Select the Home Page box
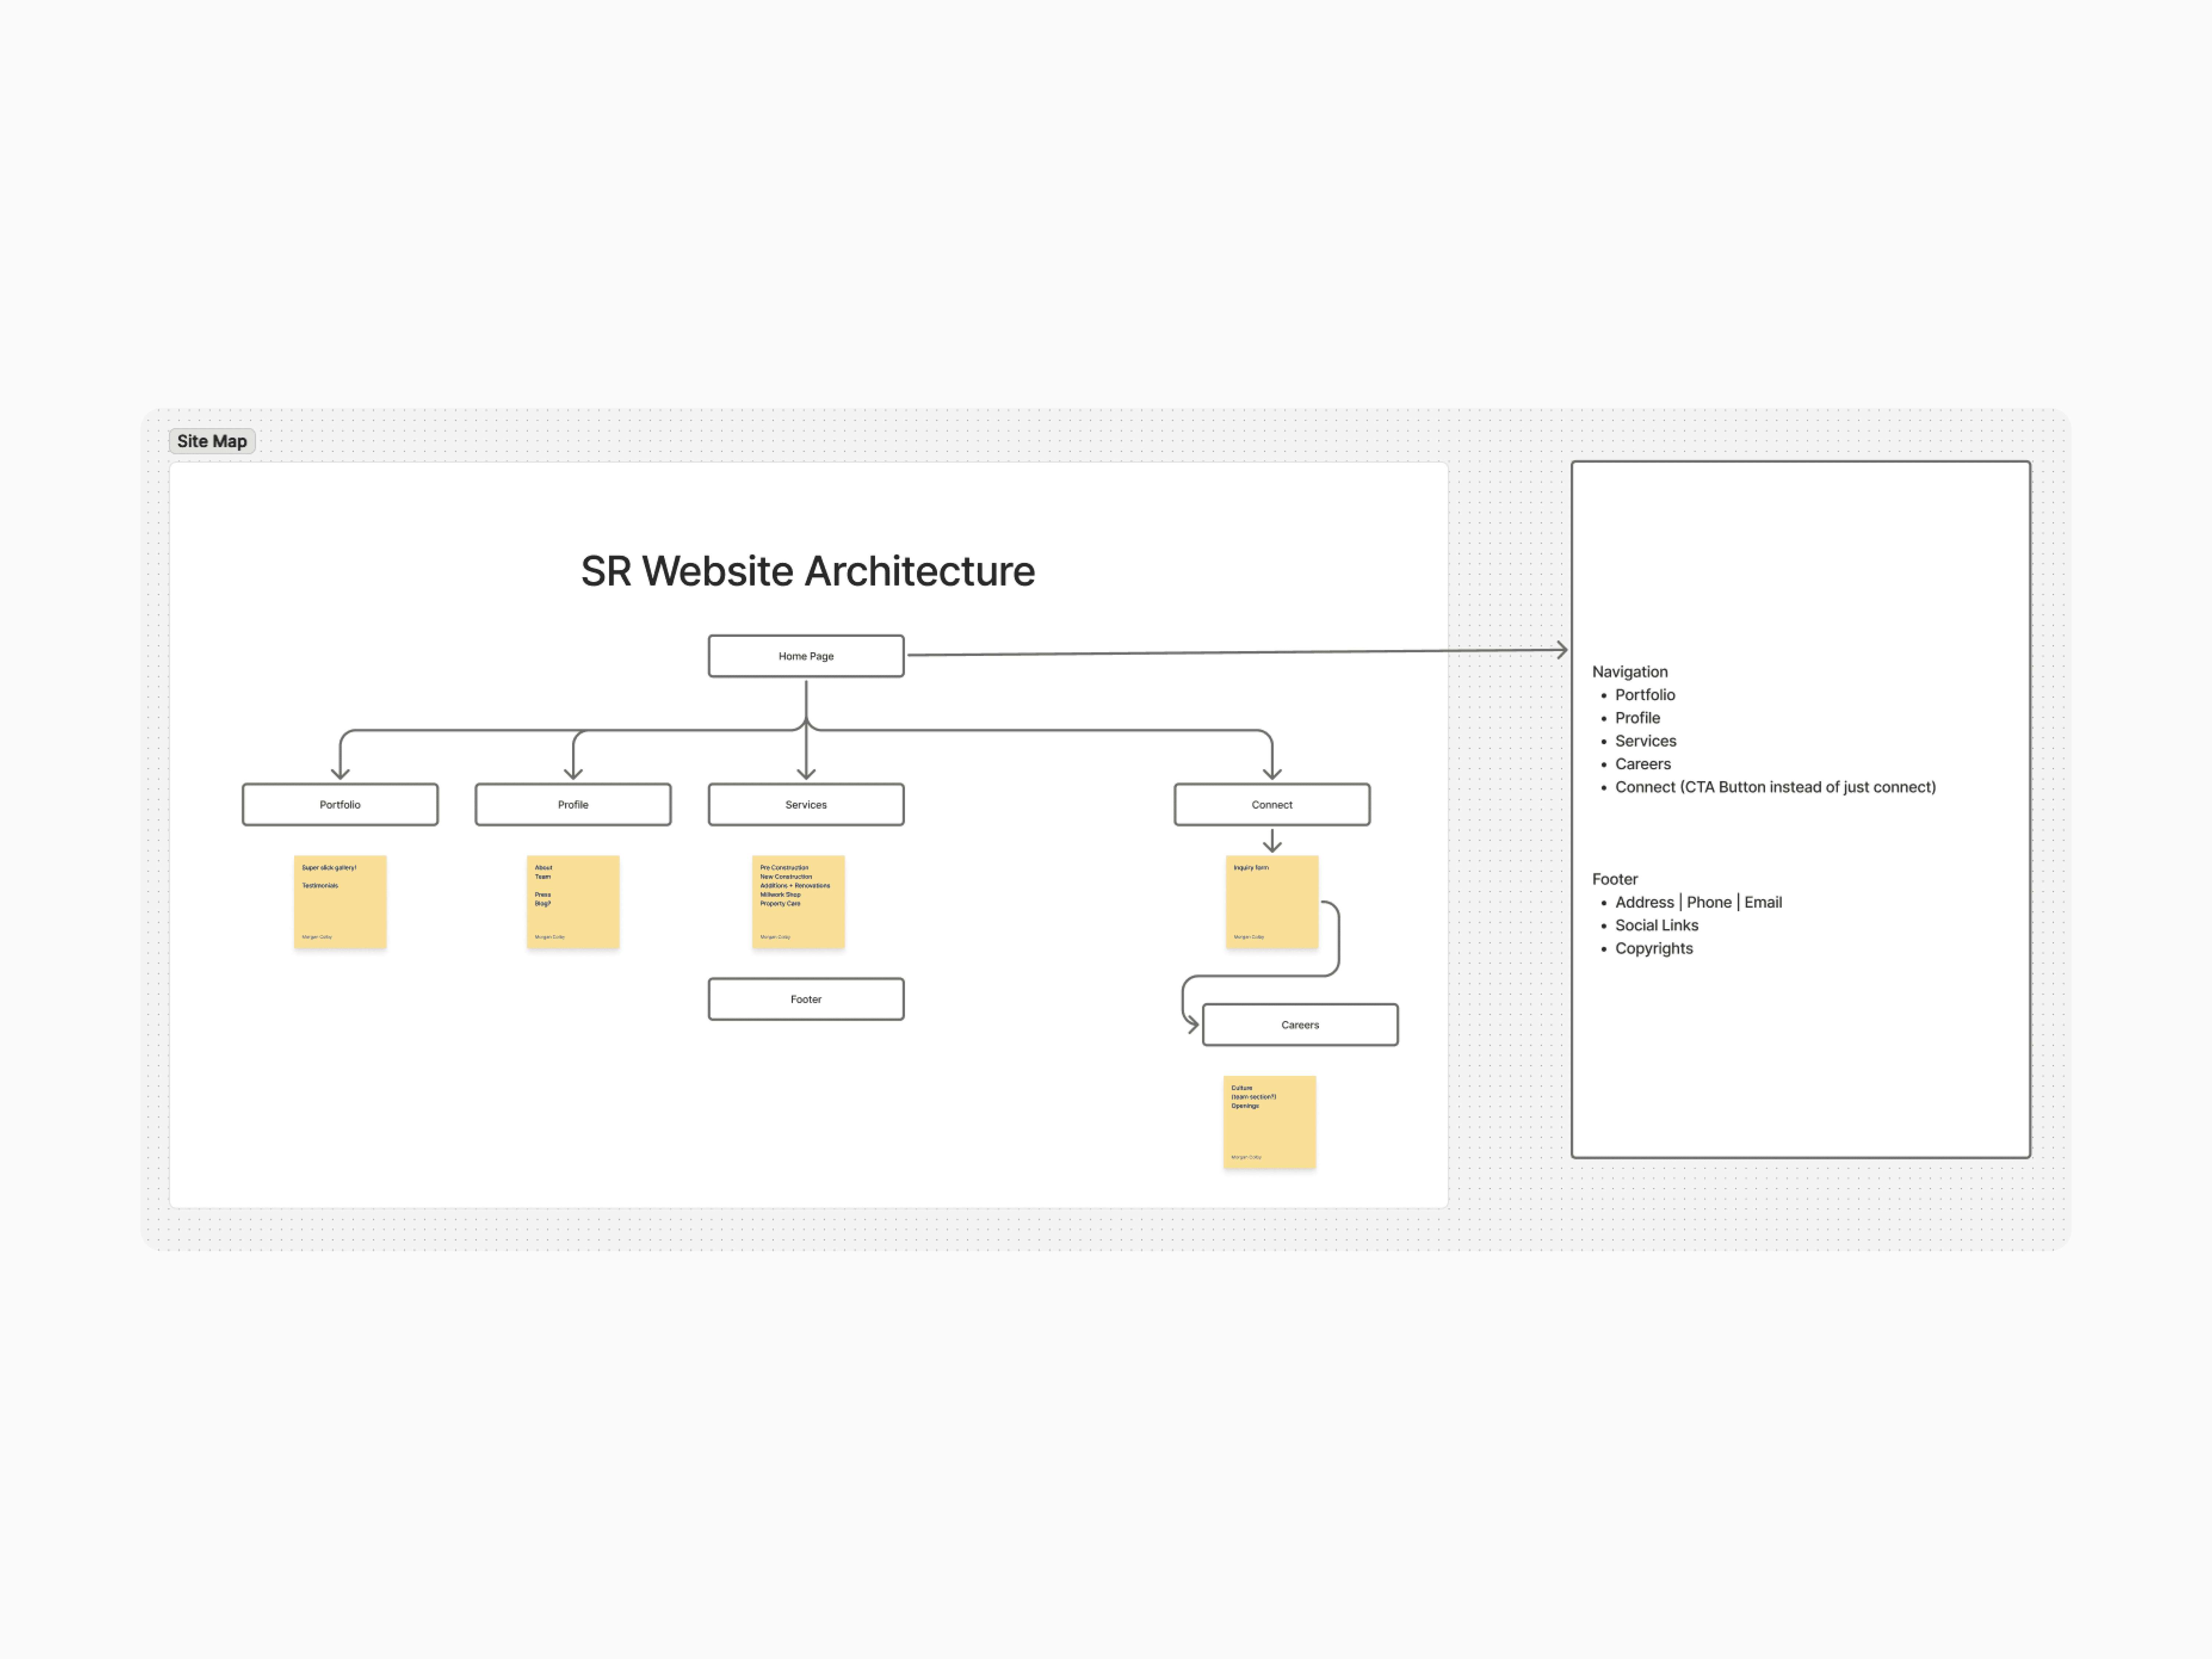This screenshot has height=1659, width=2212. tap(806, 656)
